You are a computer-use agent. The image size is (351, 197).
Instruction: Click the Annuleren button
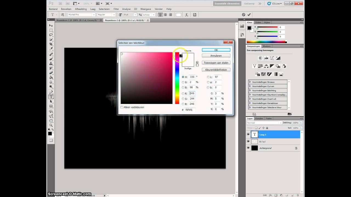tap(216, 56)
